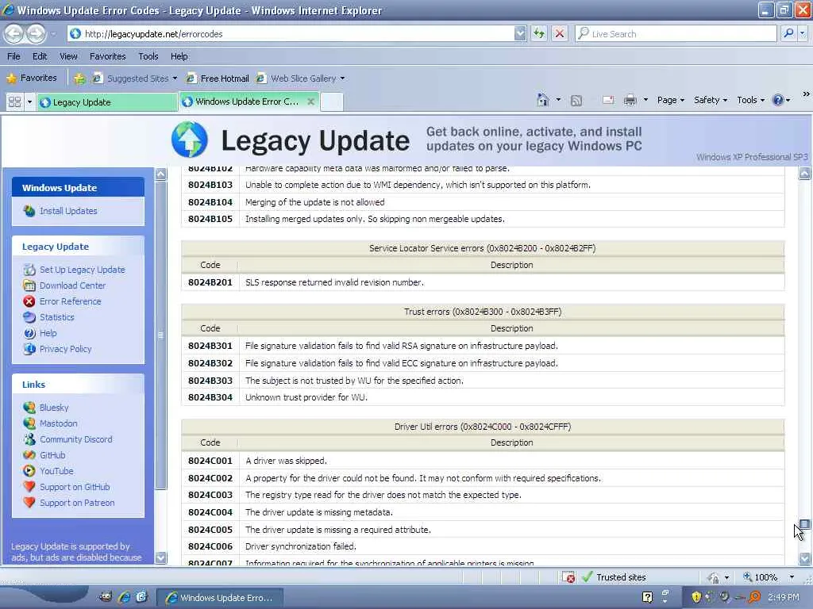813x609 pixels.
Task: Click the blue Help question mark icon
Action: coord(778,100)
